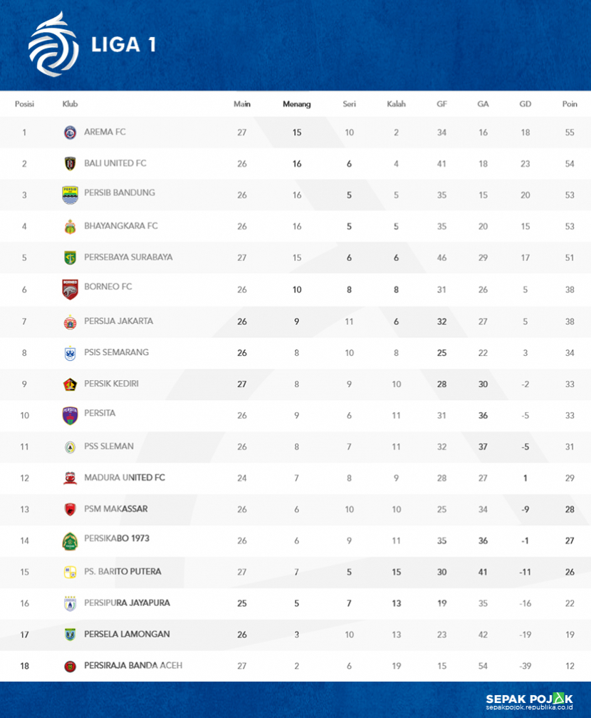
Task: Click the PSM Makassar club name
Action: [116, 509]
